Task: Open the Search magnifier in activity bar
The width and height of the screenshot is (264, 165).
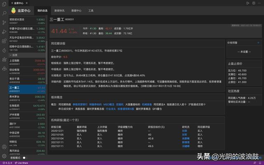Action: point(4,13)
